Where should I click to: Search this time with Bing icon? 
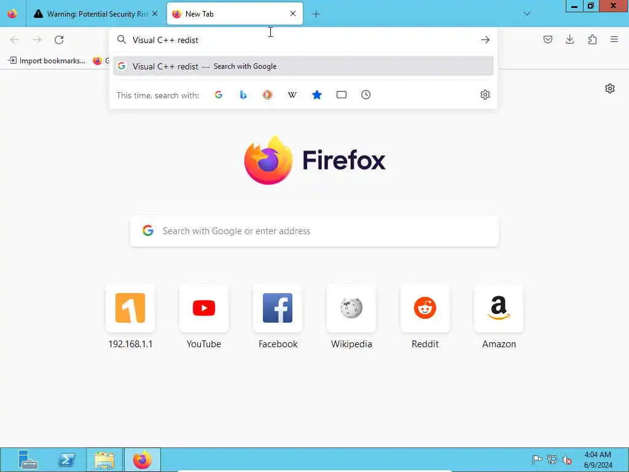(243, 95)
